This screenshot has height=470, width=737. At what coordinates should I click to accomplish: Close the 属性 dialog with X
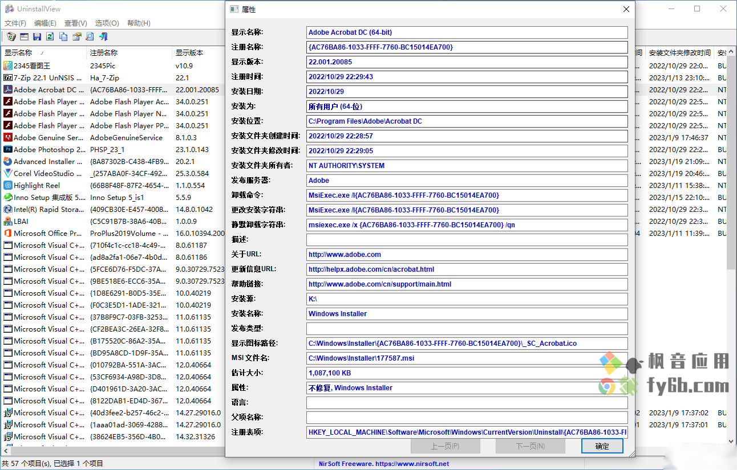[626, 9]
